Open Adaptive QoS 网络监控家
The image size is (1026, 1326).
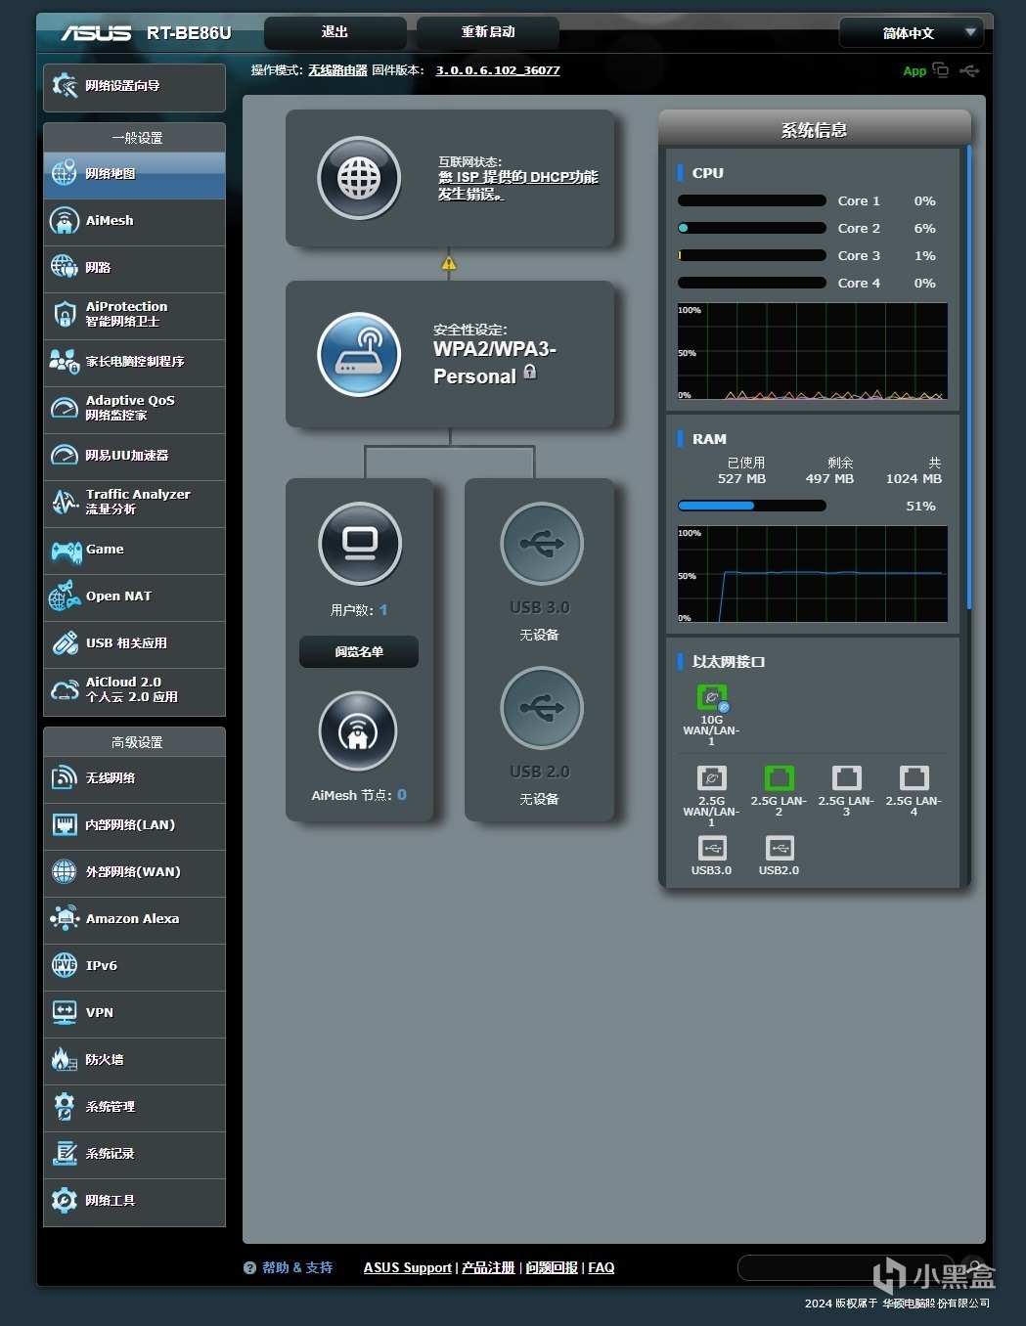(x=134, y=409)
